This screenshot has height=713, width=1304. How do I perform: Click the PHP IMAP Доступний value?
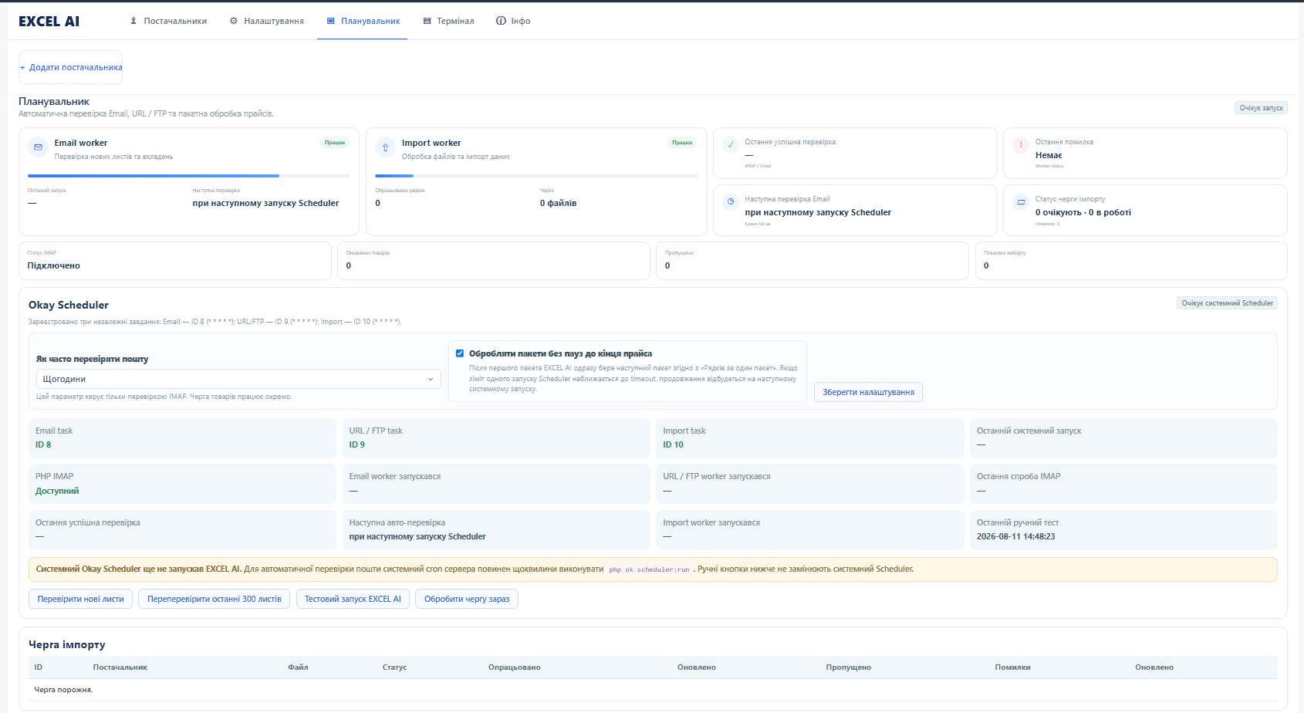[57, 491]
